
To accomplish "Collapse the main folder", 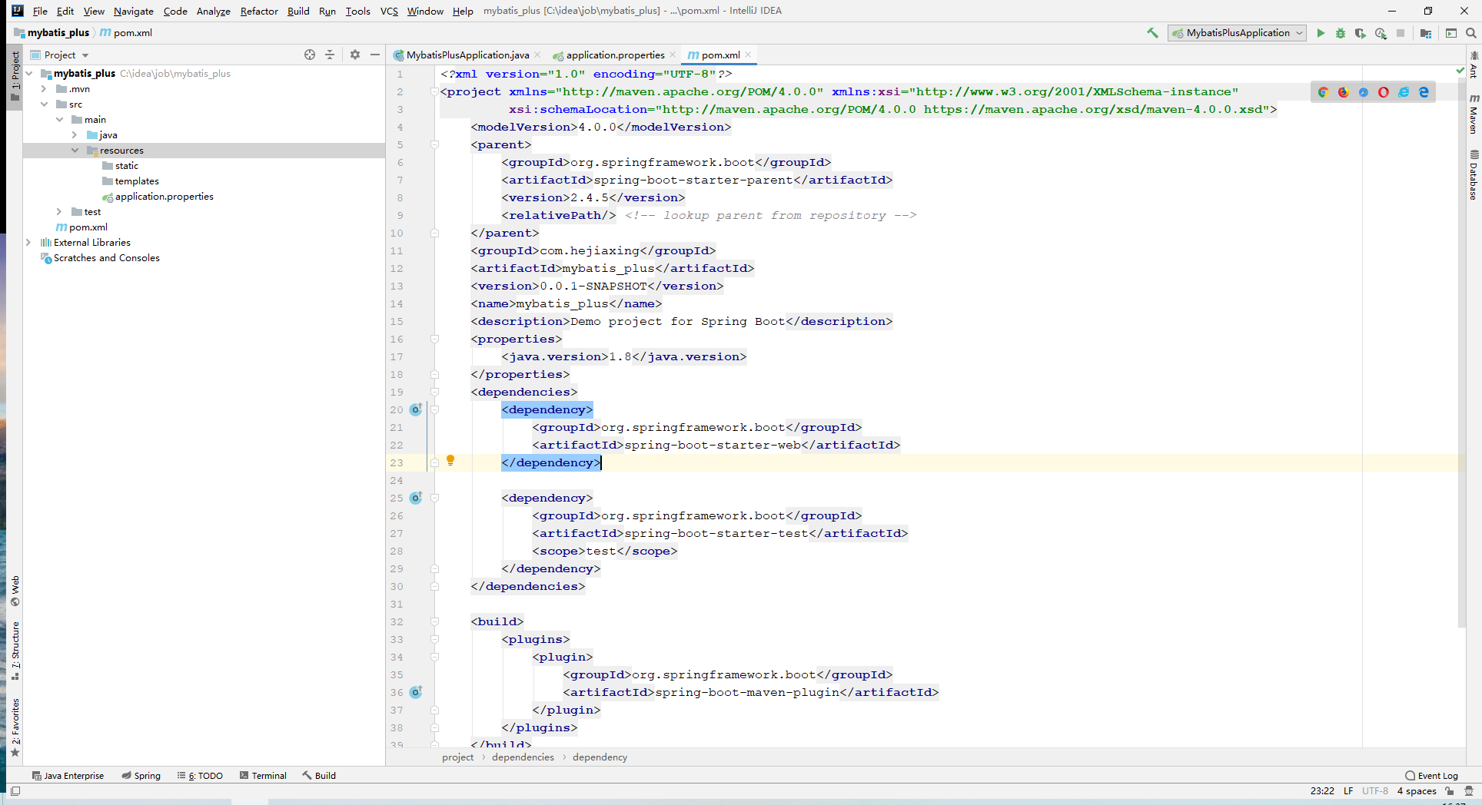I will [x=59, y=120].
